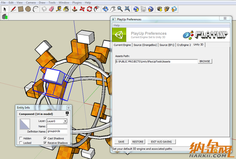The width and height of the screenshot is (236, 159).
Task: Click Place Model globe icon
Action: point(151,9)
